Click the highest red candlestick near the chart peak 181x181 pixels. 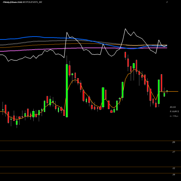[125, 55]
